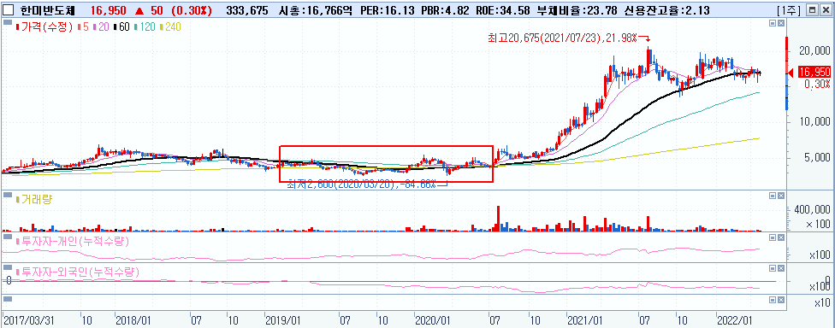Image resolution: width=835 pixels, height=328 pixels.
Task: Close the price chart panel
Action: tap(781, 23)
